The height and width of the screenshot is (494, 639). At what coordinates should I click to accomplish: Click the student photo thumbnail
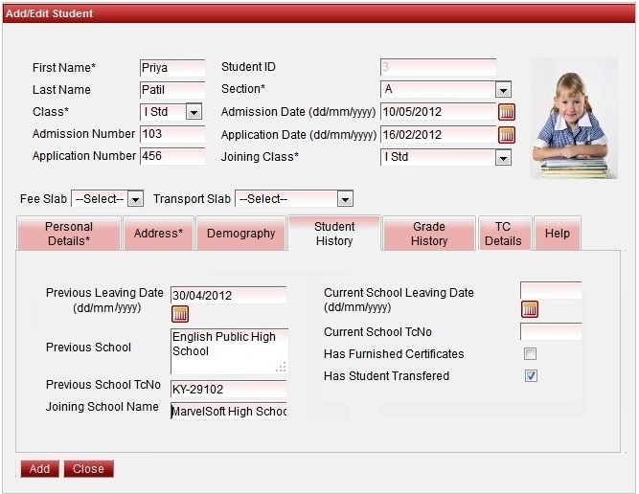pyautogui.click(x=573, y=119)
